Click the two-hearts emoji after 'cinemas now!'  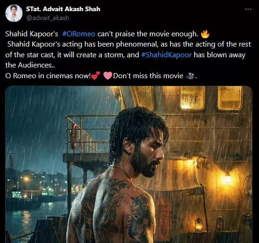coord(96,76)
